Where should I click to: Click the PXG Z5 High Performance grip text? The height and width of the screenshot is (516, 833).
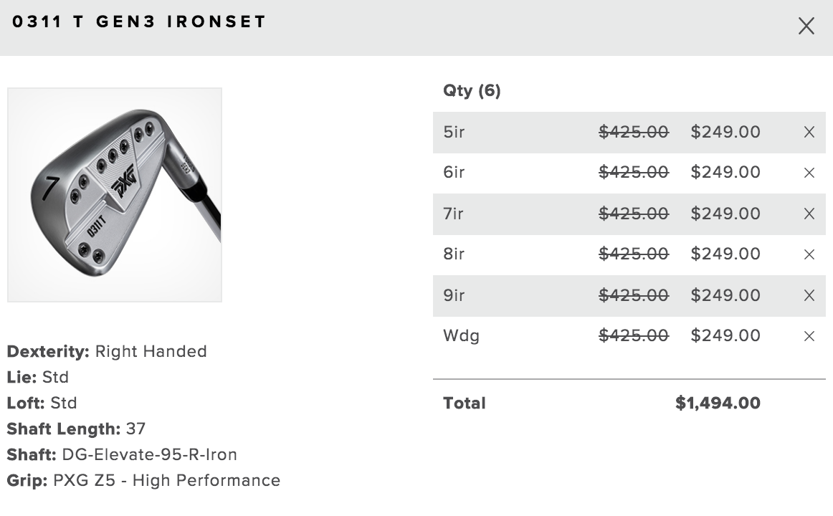pos(167,480)
